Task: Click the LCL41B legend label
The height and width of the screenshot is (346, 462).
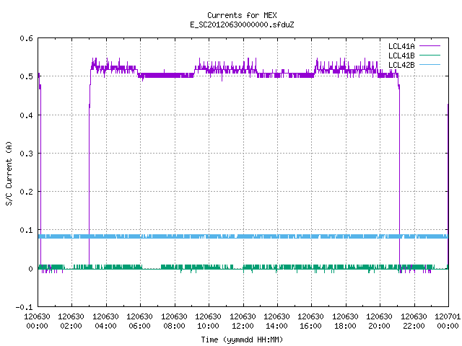Action: 401,56
